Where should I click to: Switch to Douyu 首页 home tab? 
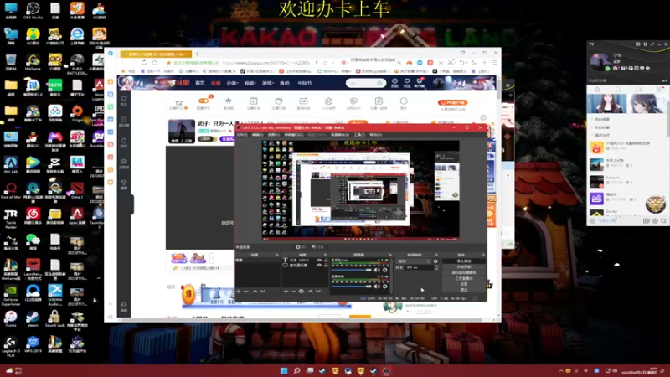pos(200,83)
